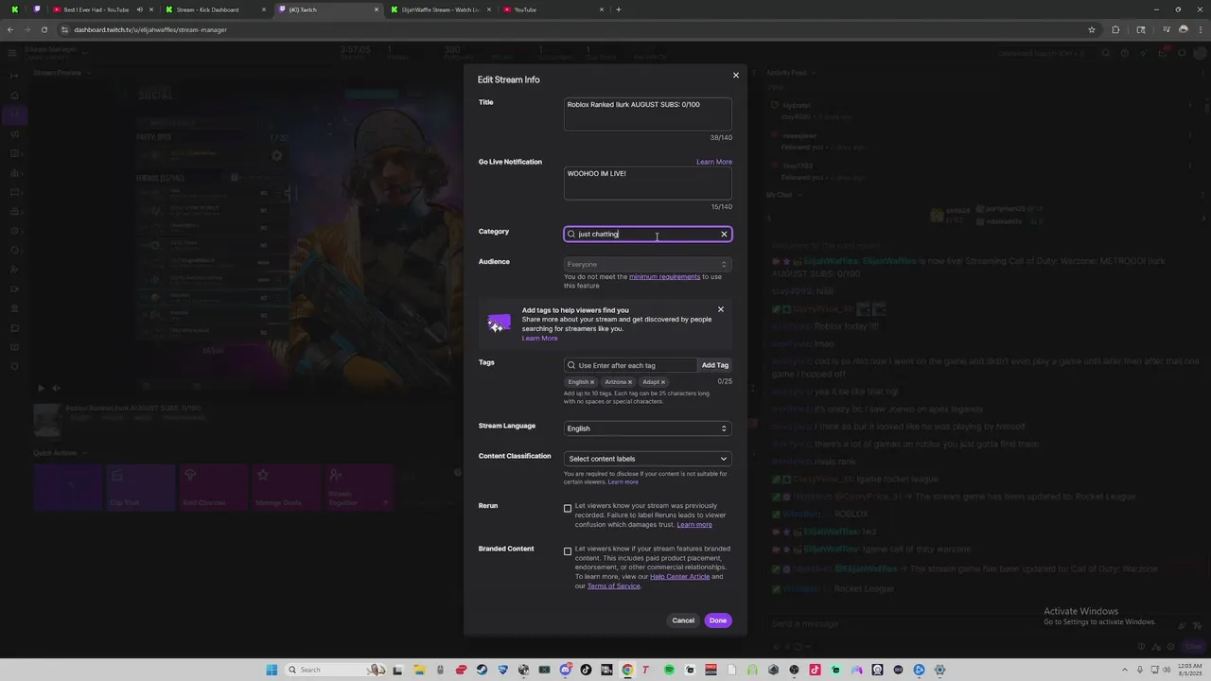The height and width of the screenshot is (681, 1211).
Task: Reload the current page
Action: [x=44, y=29]
